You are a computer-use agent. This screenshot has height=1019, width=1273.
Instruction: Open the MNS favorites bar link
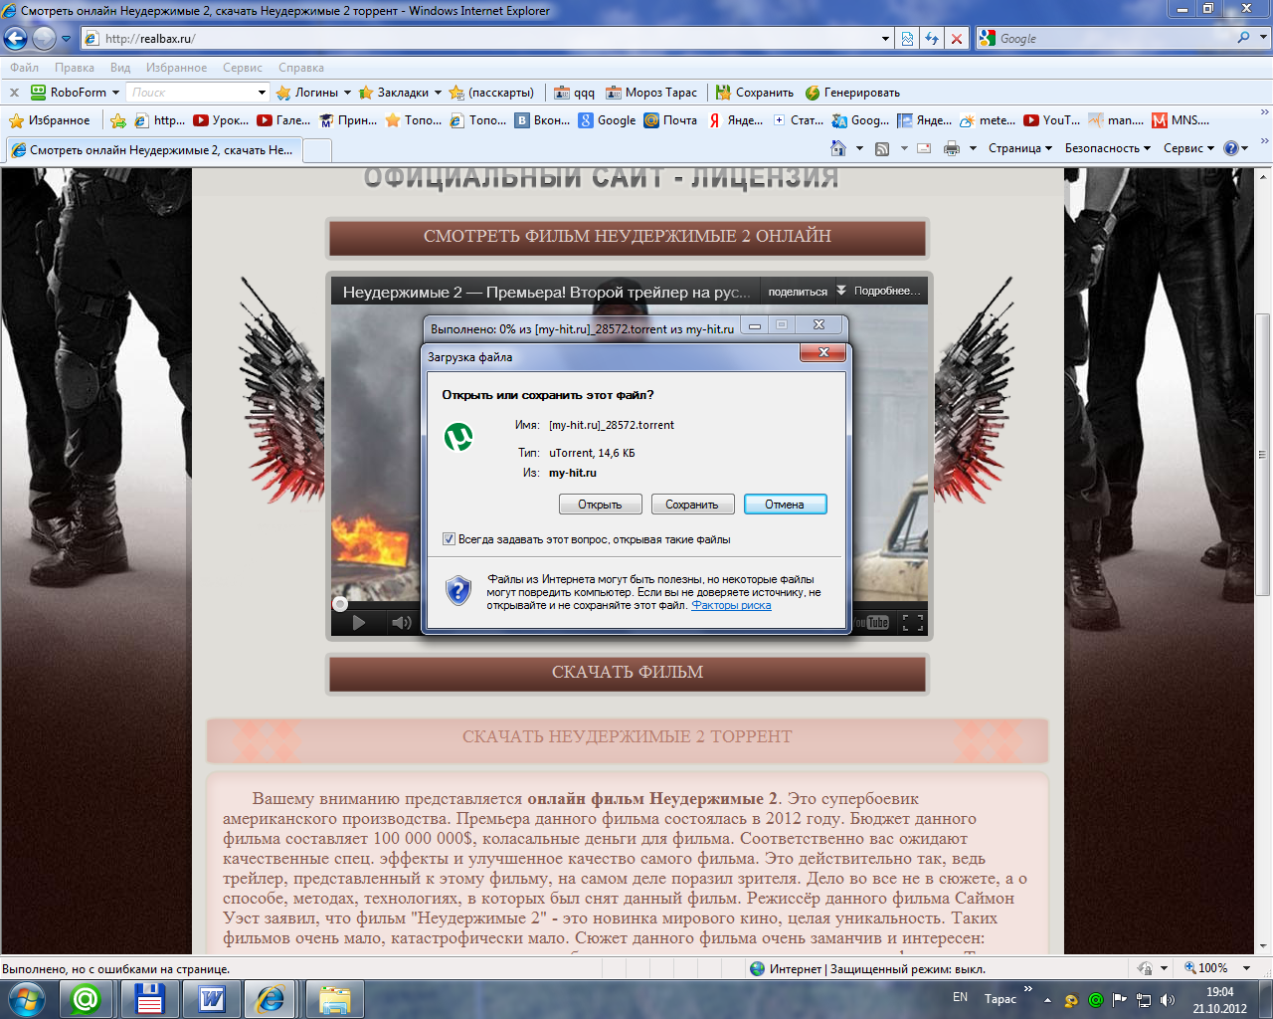[x=1181, y=120]
